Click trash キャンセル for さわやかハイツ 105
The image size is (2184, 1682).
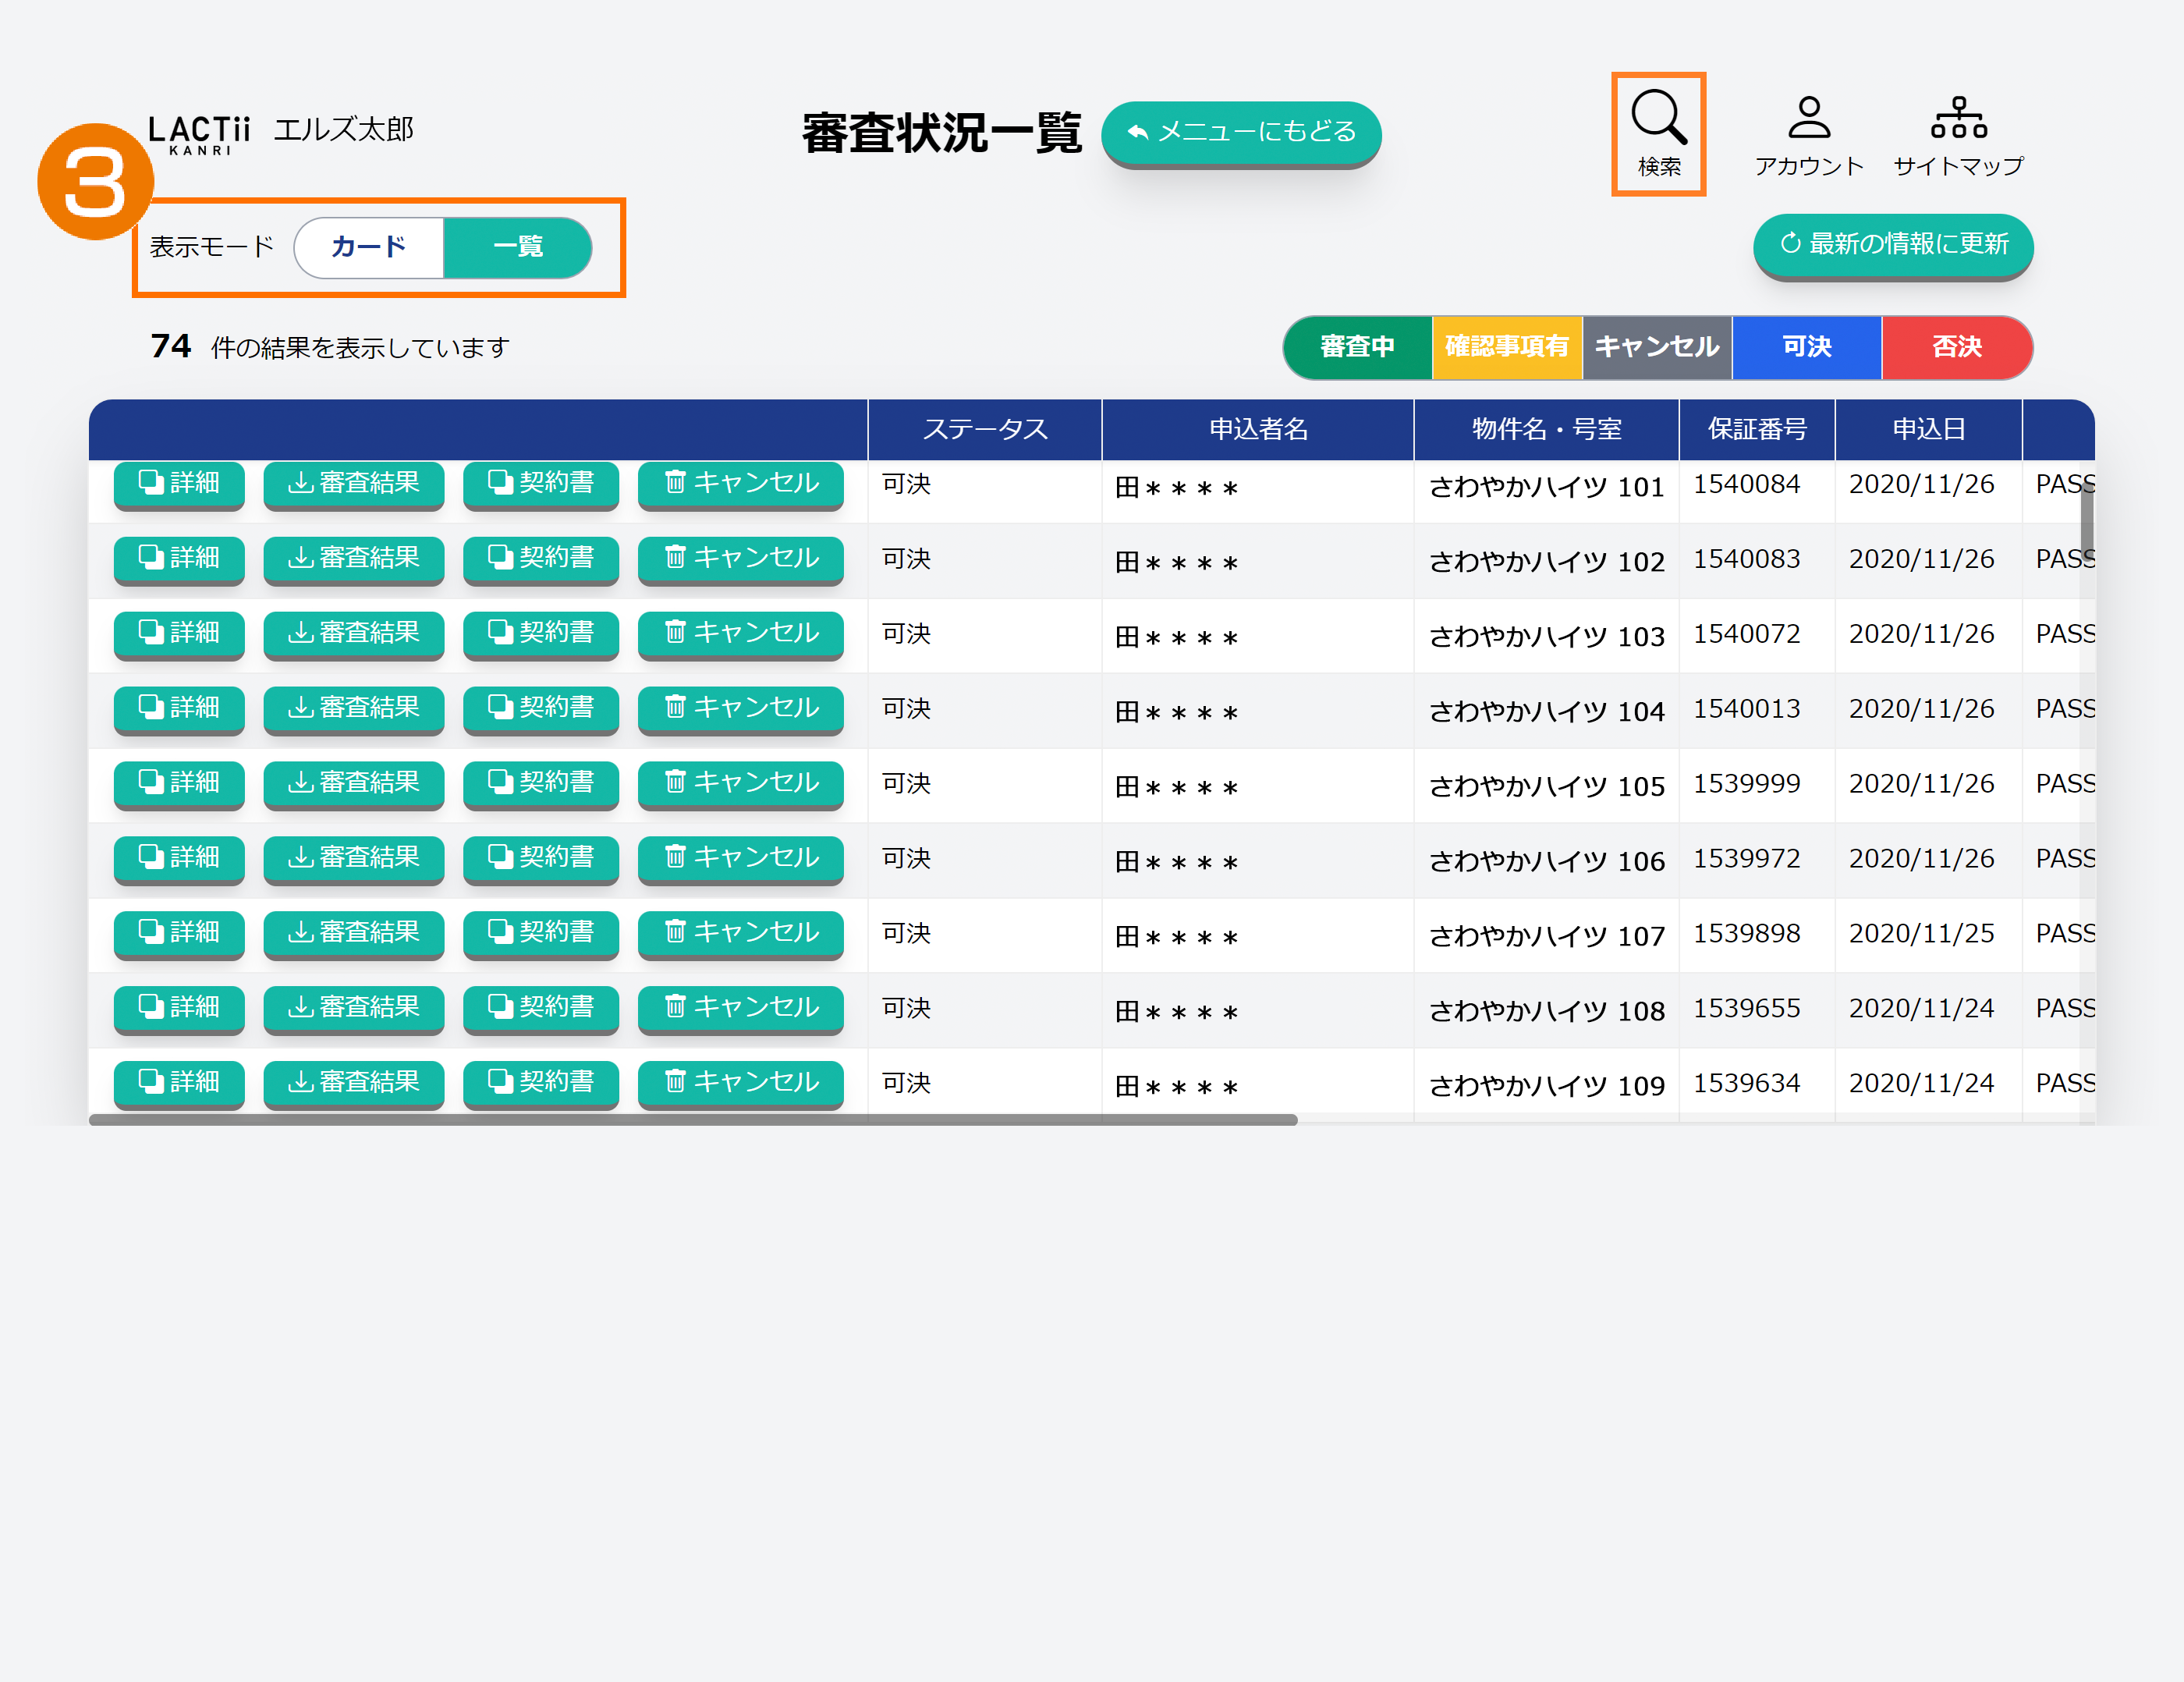point(740,784)
